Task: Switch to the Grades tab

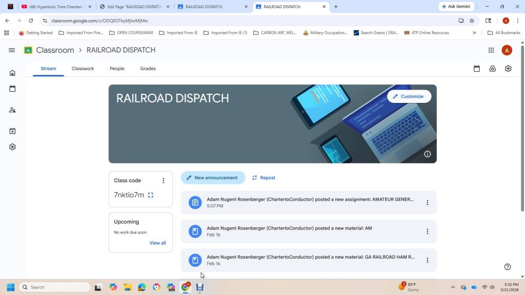Action: 148,69
